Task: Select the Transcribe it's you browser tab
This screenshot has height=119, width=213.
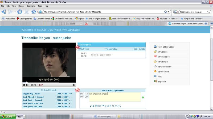Action: coord(188,24)
